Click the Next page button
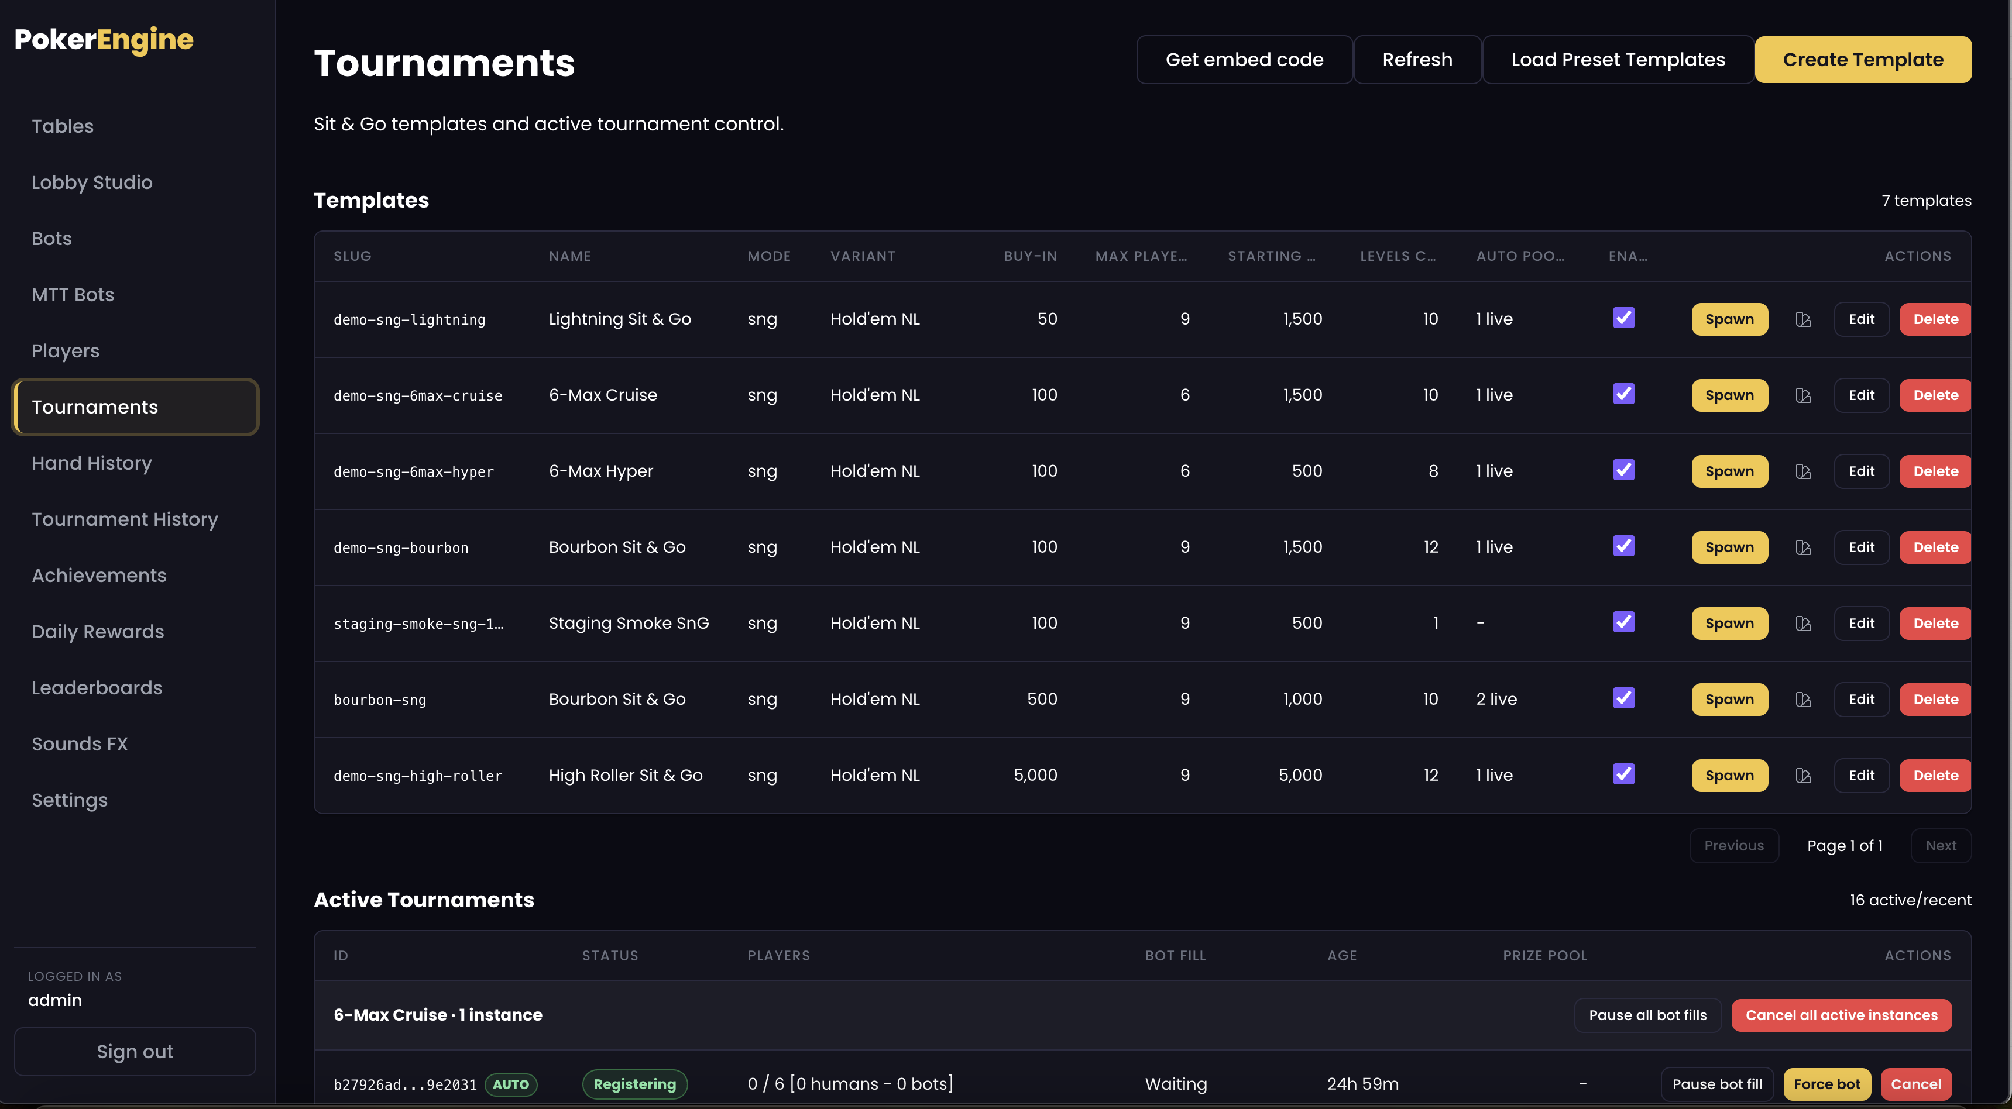 click(1941, 846)
